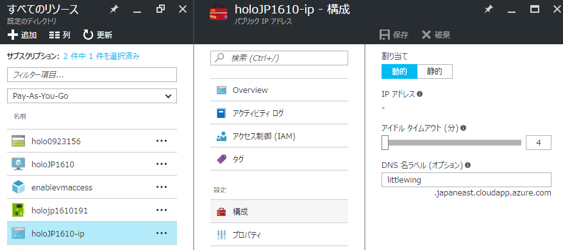Click holo0923156 storage resource icon
This screenshot has height=250, width=563.
point(18,141)
